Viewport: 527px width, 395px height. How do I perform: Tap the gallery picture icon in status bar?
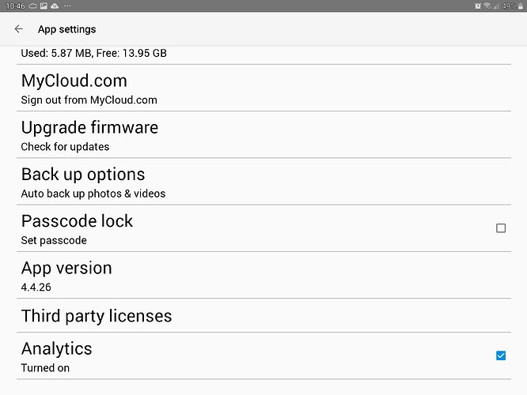tap(44, 6)
